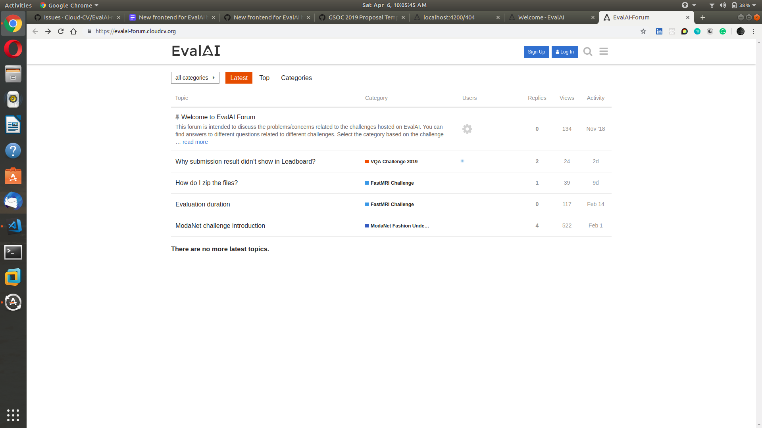The image size is (762, 428).
Task: Click the yellow chat-bubble extension icon
Action: [x=685, y=31]
